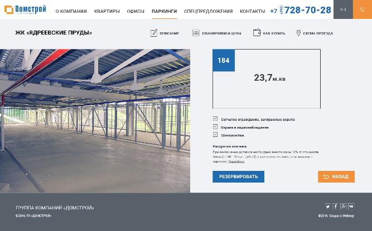Open the Facebook social icon
Viewport: 372px width, 231px height.
(335, 207)
